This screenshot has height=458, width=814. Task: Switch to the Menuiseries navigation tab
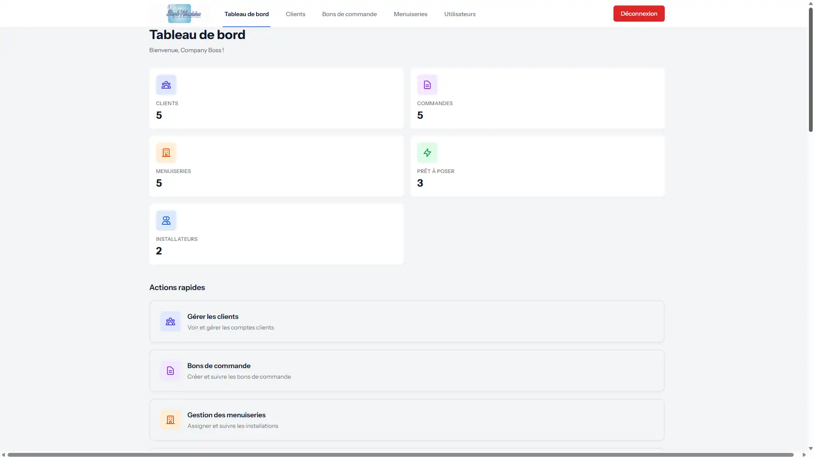point(410,14)
